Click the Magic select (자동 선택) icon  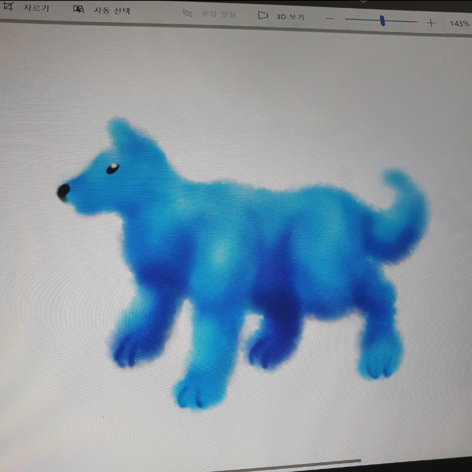pos(79,10)
